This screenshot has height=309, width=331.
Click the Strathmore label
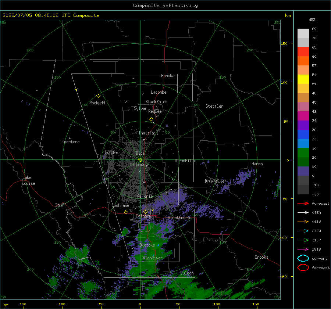tap(179, 218)
